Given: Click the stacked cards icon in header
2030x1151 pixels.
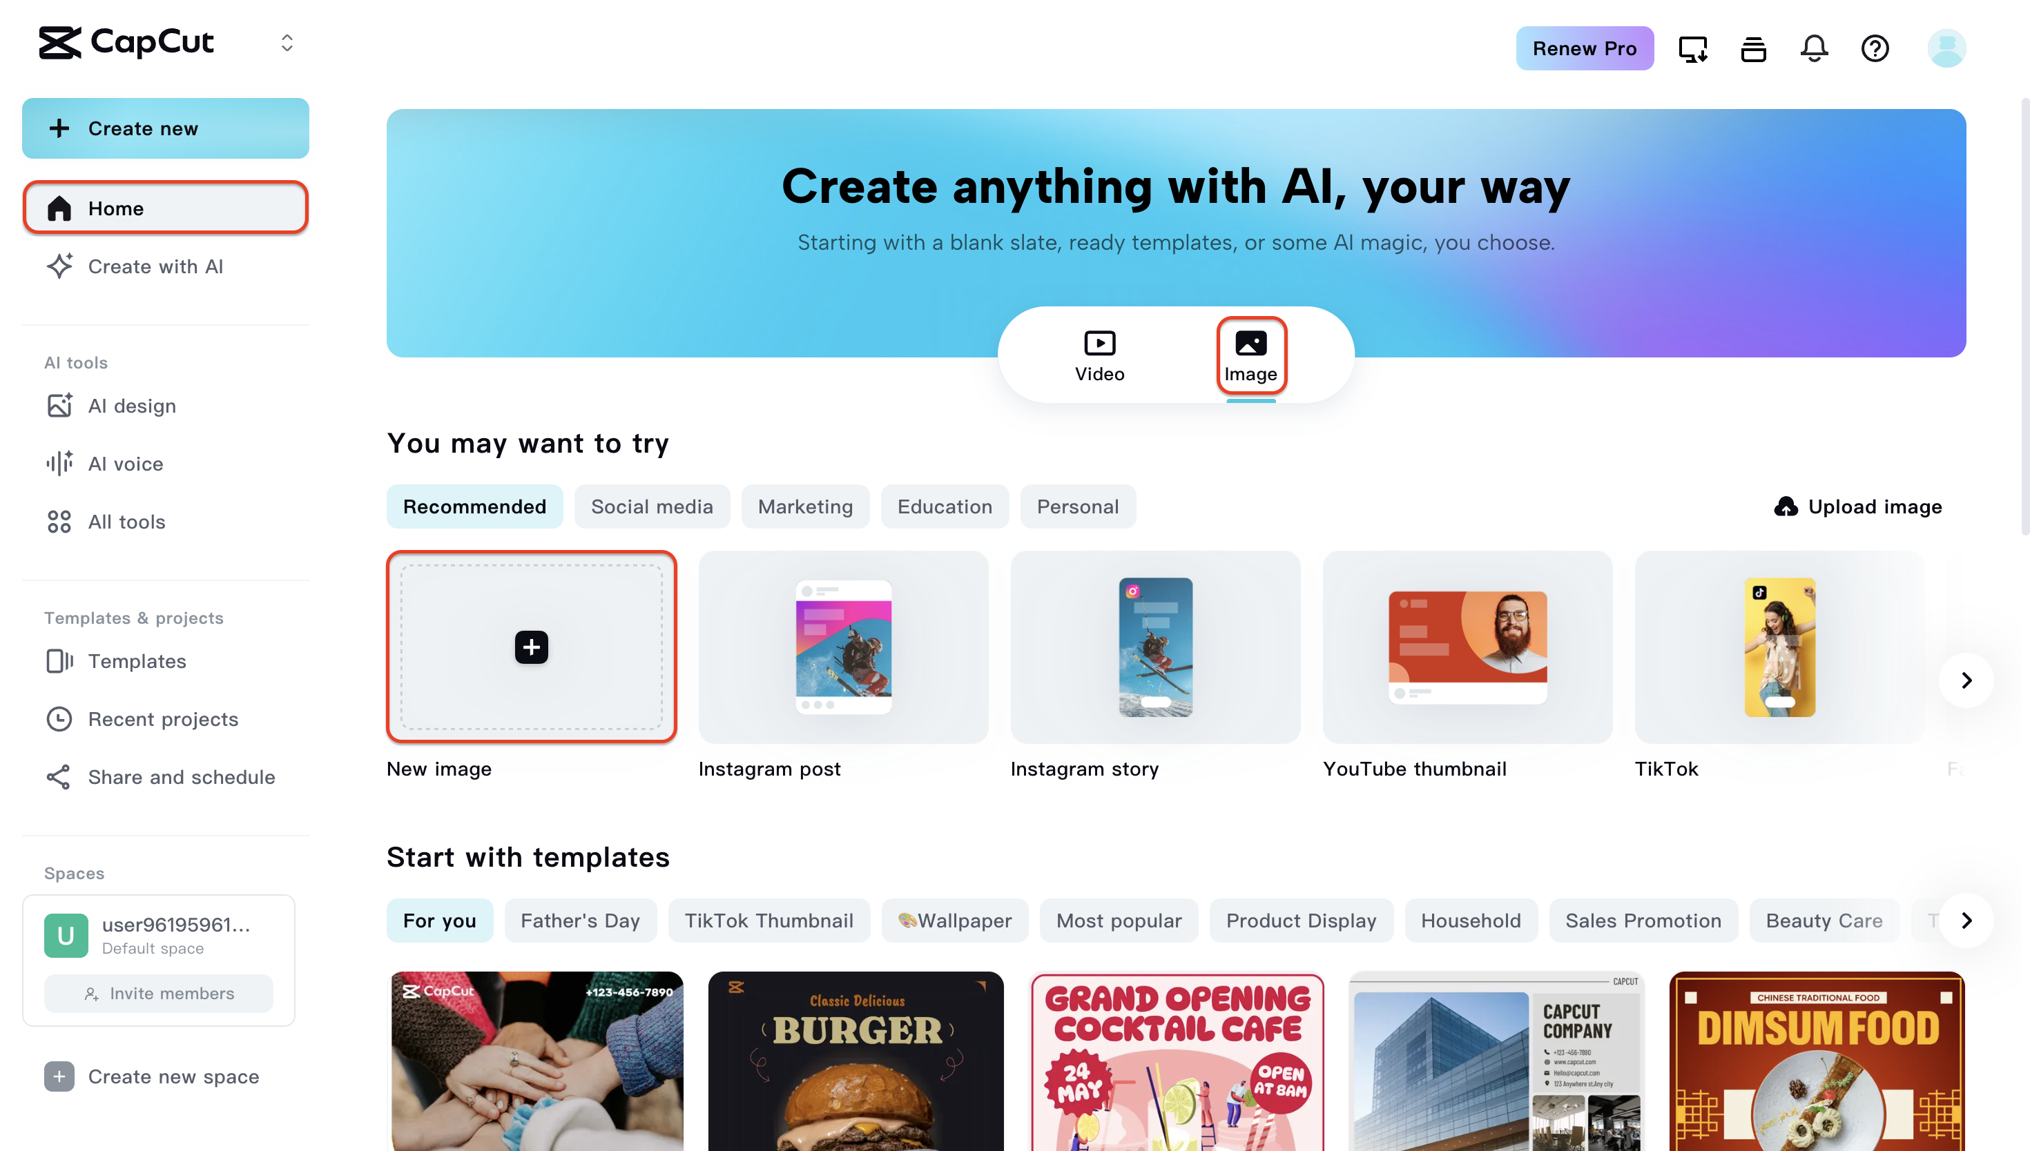Looking at the screenshot, I should 1753,49.
